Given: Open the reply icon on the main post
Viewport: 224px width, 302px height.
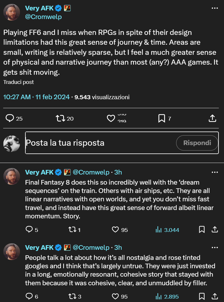Looking at the screenshot, I should click(x=10, y=118).
